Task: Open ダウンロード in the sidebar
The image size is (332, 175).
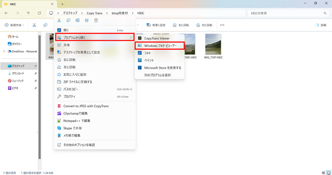Action: [x=16, y=73]
